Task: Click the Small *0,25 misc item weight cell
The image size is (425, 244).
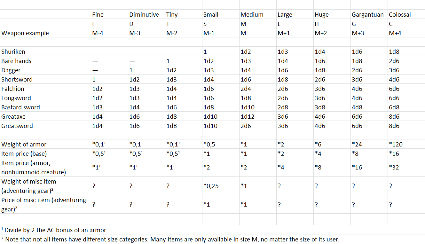Action: (211, 186)
